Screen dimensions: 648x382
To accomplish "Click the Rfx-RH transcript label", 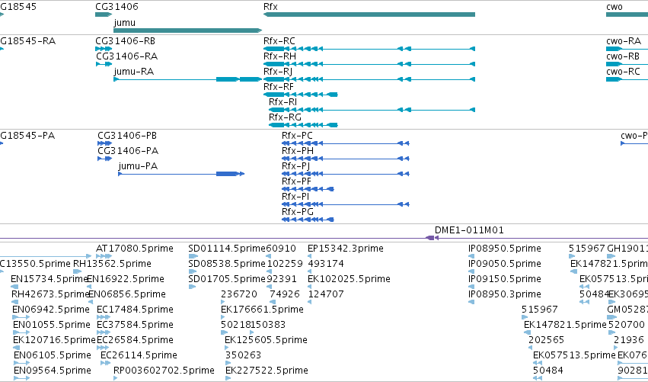I will click(x=279, y=56).
